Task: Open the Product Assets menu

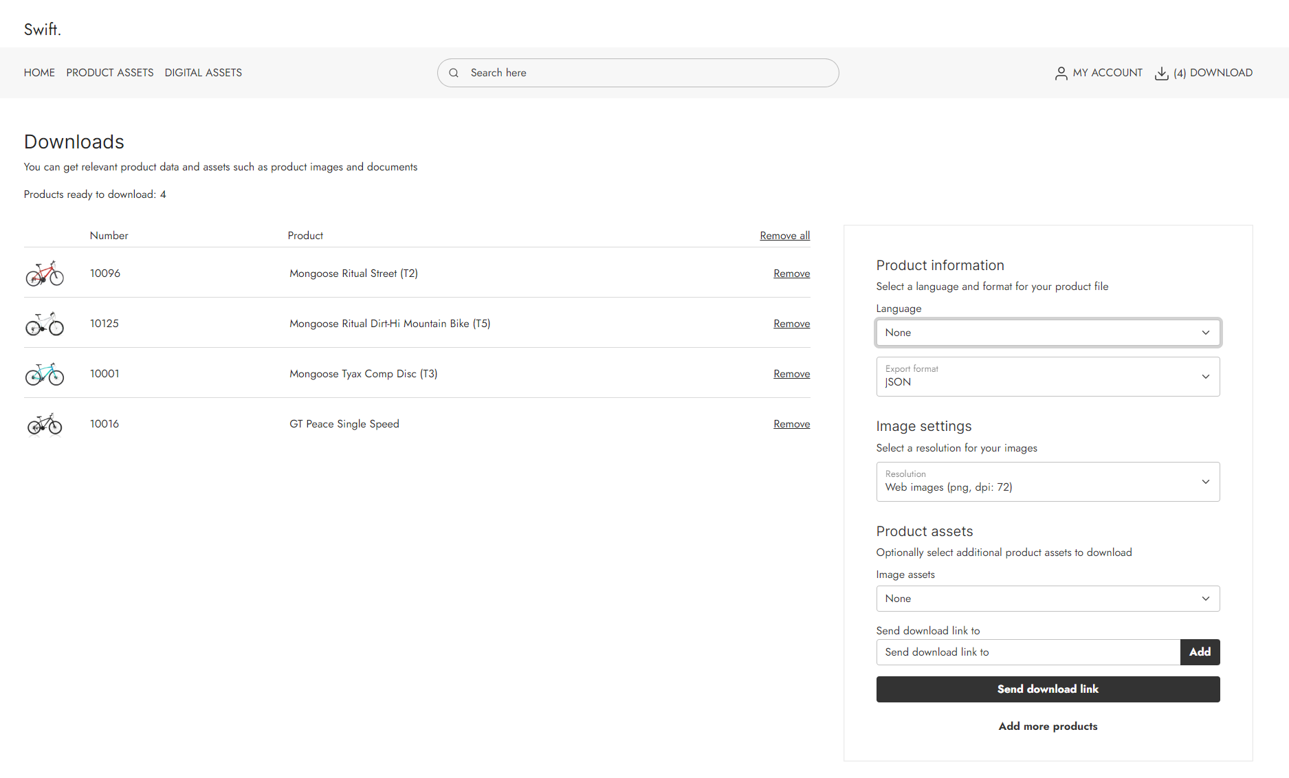Action: click(x=110, y=73)
